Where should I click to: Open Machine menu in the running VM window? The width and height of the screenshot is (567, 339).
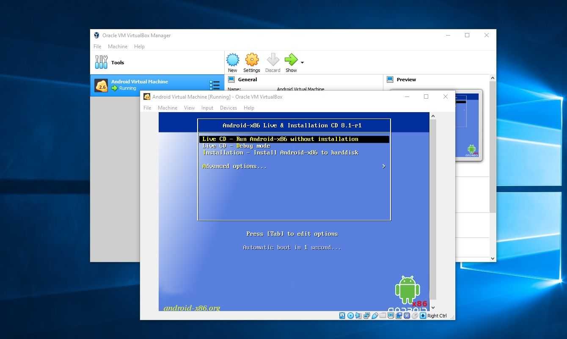tap(168, 108)
